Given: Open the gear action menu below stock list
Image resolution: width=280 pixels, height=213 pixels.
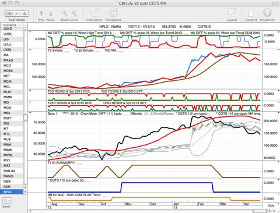Looking at the screenshot, I should [x=6, y=201].
